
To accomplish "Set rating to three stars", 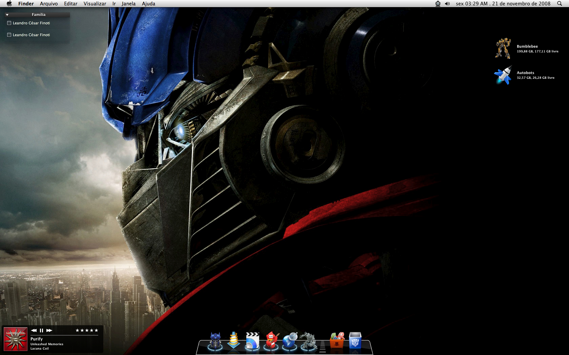I will 87,330.
